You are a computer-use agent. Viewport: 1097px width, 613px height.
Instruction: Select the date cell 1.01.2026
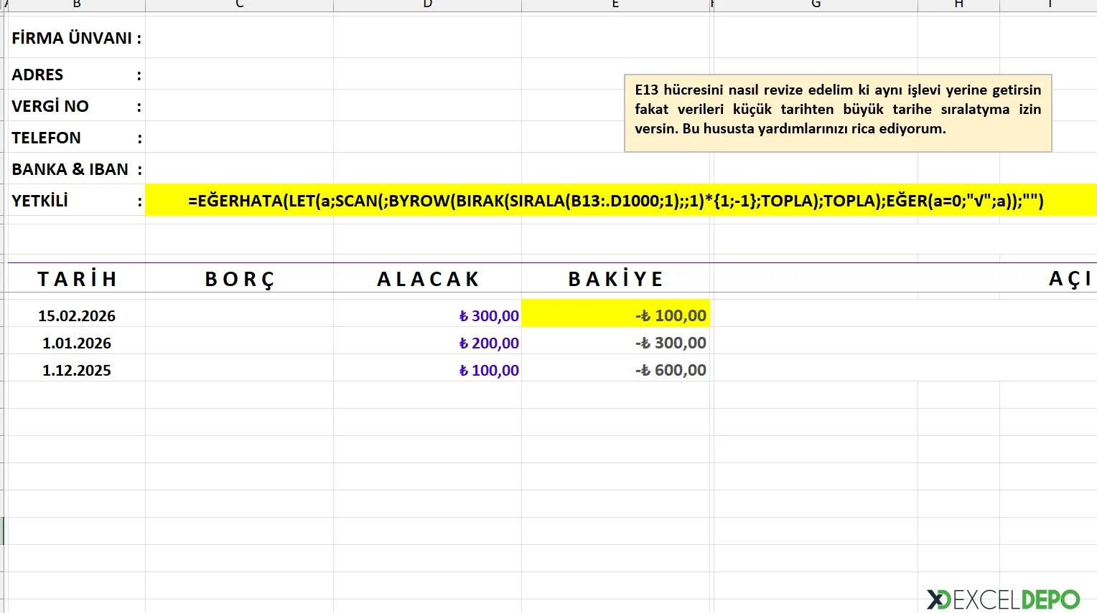point(77,343)
